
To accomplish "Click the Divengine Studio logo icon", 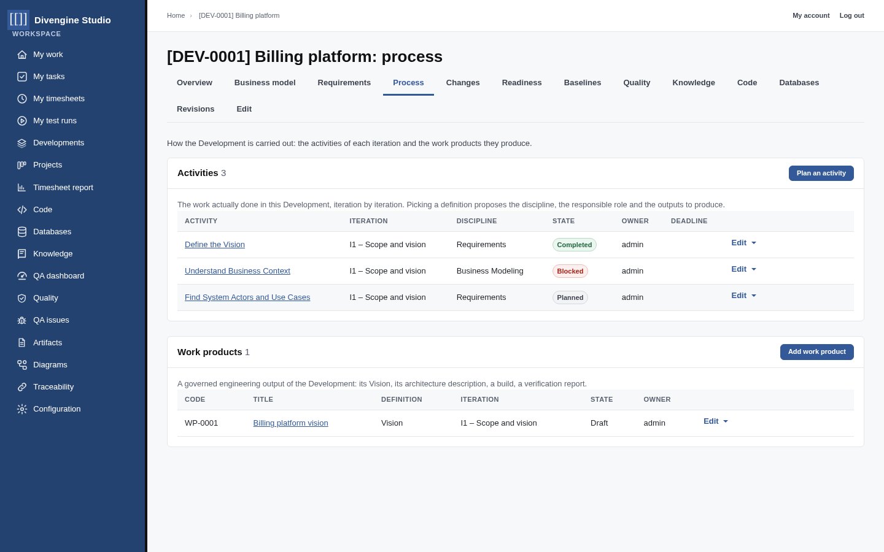I will [x=18, y=20].
